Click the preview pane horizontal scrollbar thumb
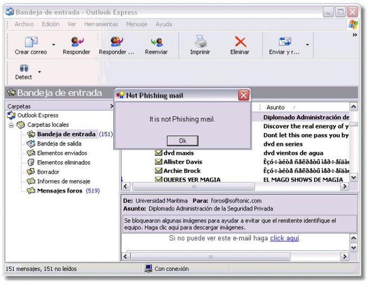 (x=211, y=257)
